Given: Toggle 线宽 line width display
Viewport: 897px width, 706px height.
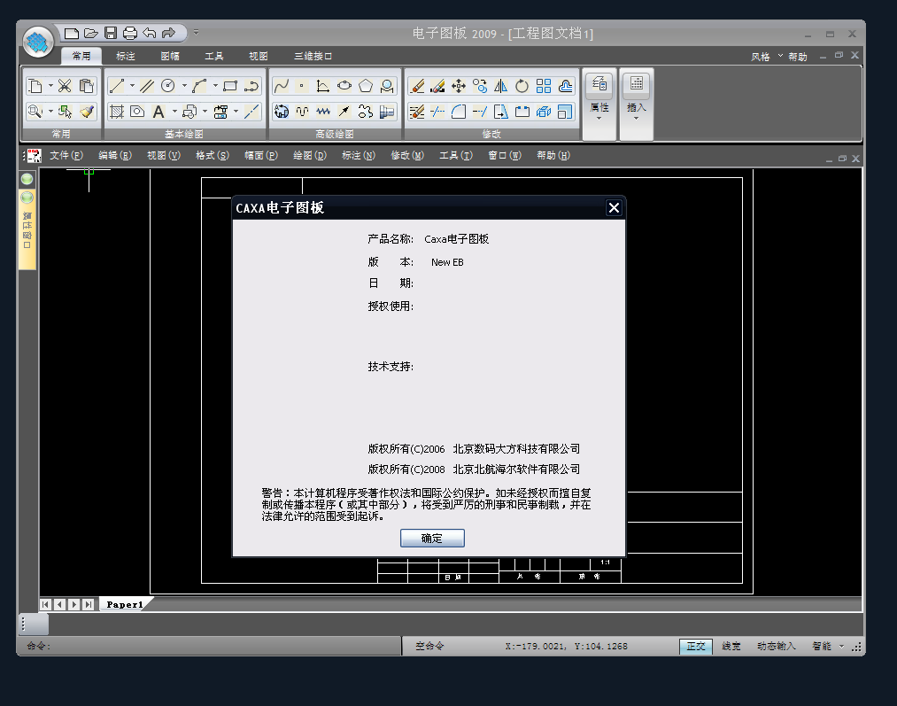Looking at the screenshot, I should pos(731,647).
